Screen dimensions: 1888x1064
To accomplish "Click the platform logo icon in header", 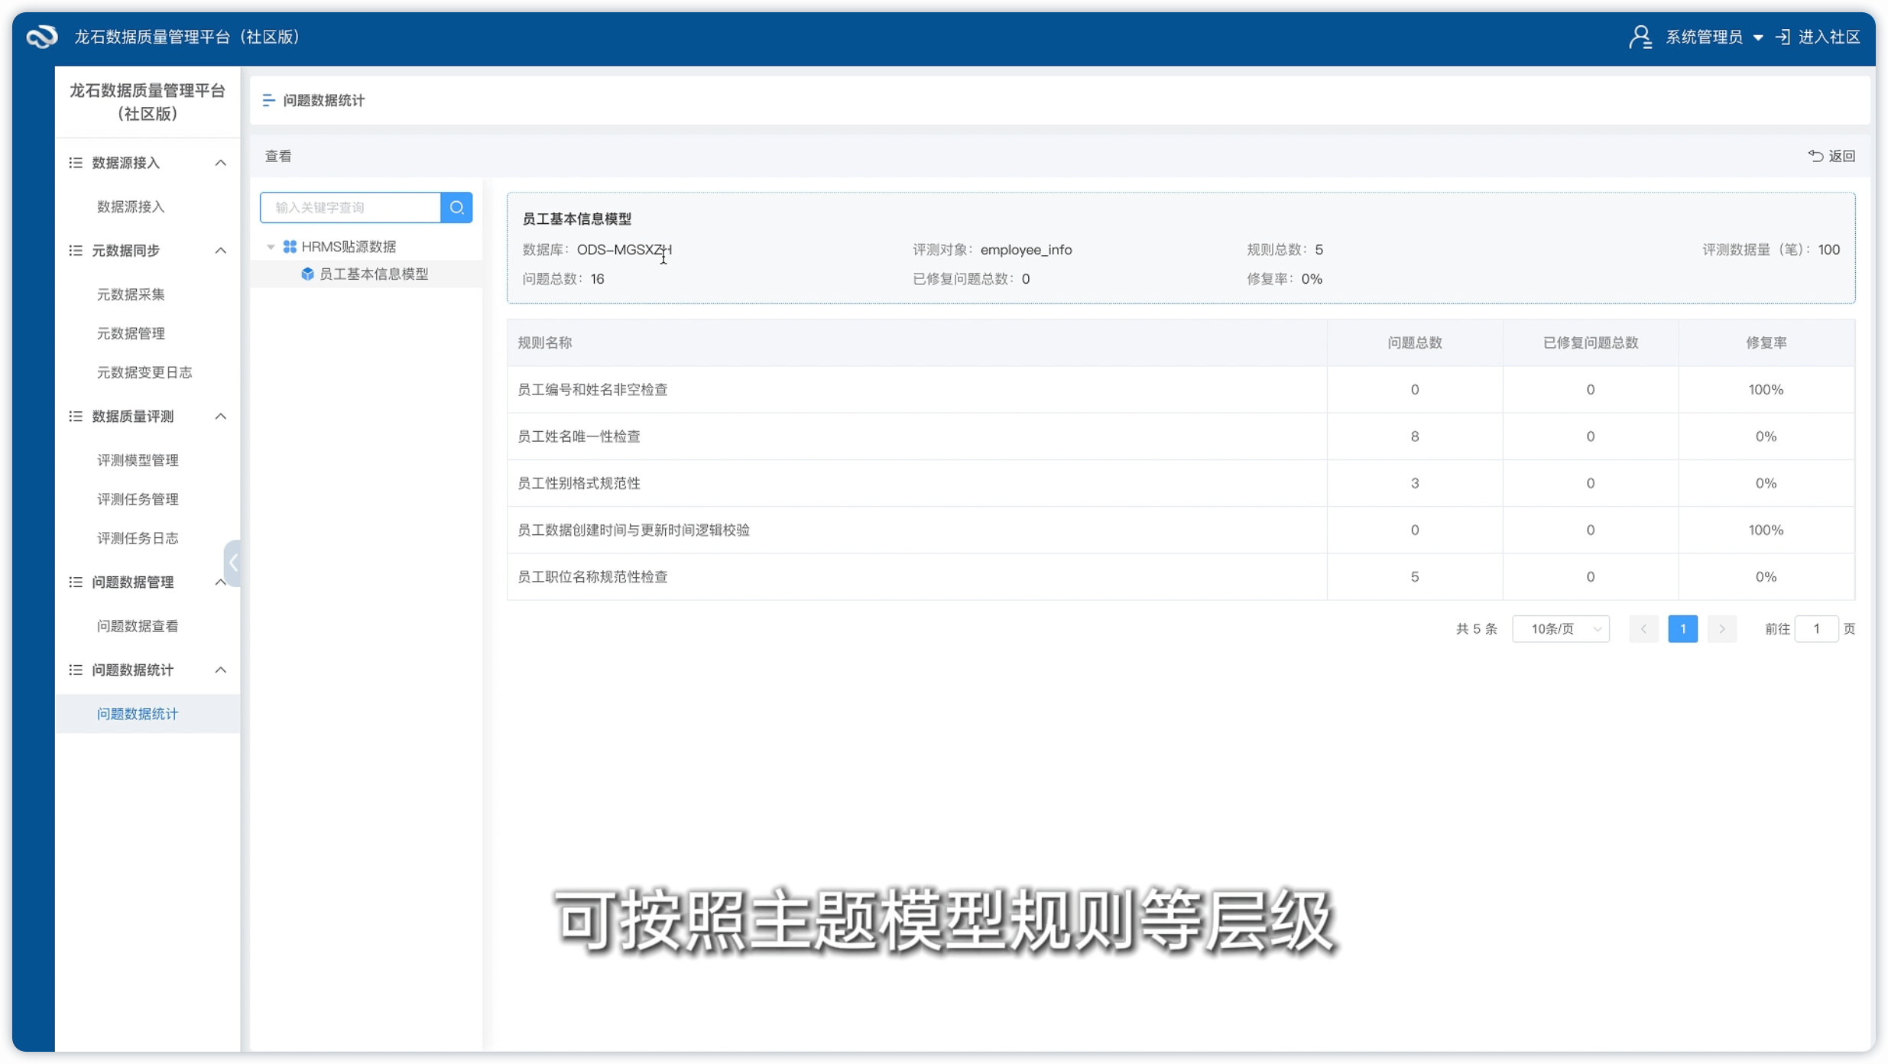I will click(41, 37).
